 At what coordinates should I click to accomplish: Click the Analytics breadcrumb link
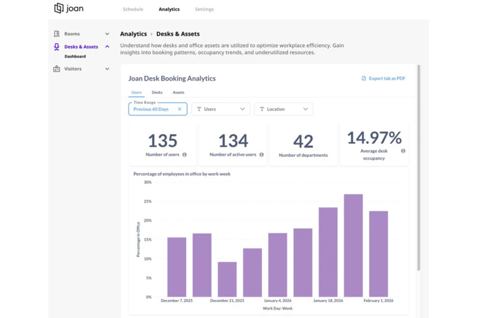(x=133, y=34)
